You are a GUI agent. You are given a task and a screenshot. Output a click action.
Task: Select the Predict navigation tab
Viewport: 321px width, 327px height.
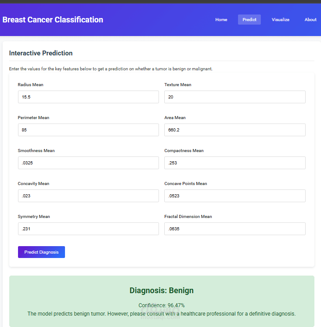click(249, 20)
